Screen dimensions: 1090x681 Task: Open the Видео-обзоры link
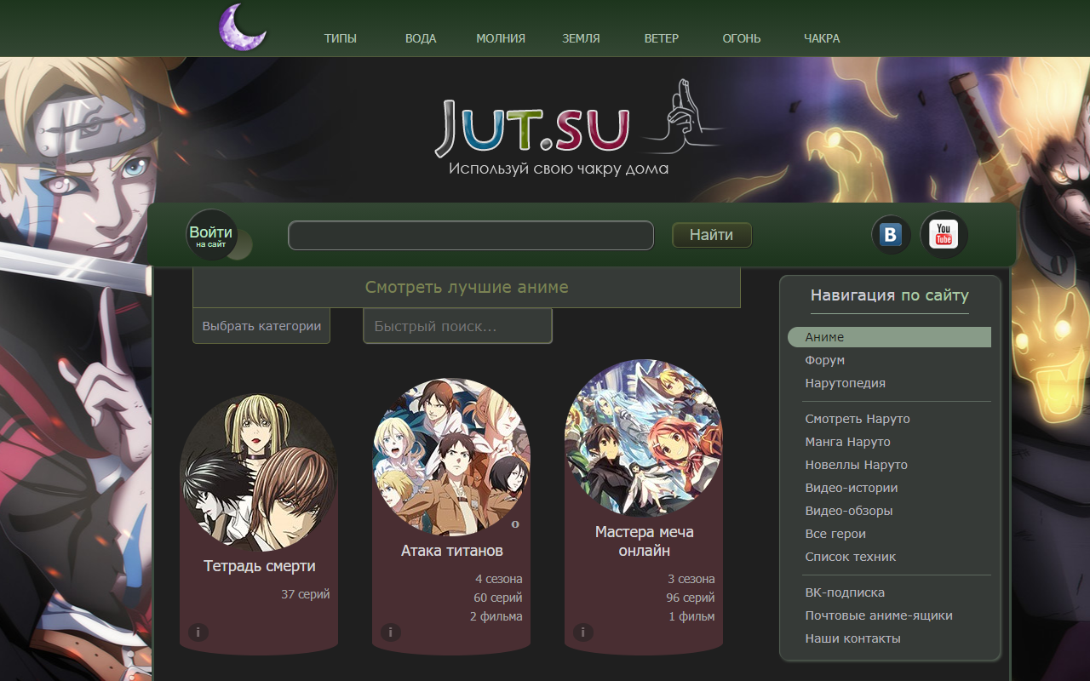(x=849, y=511)
